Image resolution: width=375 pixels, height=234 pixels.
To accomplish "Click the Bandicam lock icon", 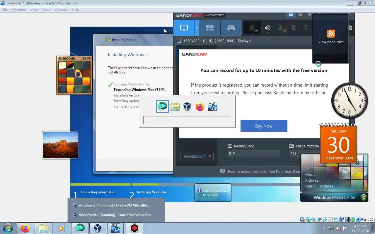I will click(291, 14).
